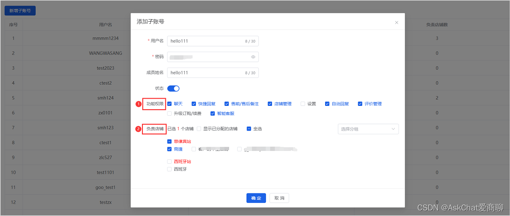Toggle the 全选 checkbox
The width and height of the screenshot is (510, 216).
pyautogui.click(x=249, y=129)
